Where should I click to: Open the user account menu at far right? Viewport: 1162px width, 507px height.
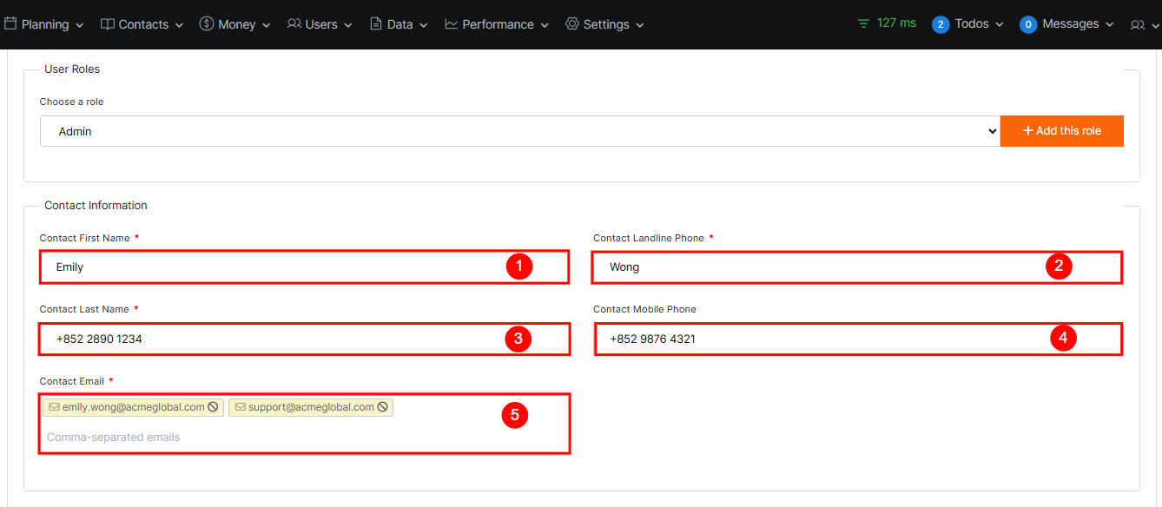[x=1144, y=25]
